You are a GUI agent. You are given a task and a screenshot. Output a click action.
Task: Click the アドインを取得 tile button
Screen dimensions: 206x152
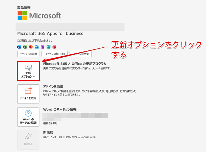(x=28, y=94)
